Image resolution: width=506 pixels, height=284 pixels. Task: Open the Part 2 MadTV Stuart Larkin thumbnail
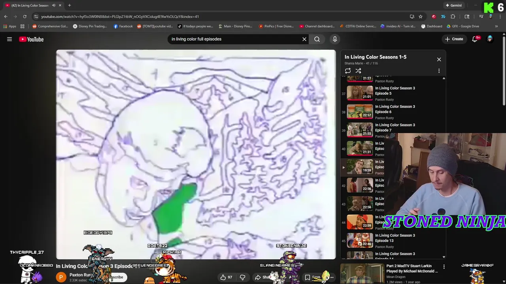362,273
